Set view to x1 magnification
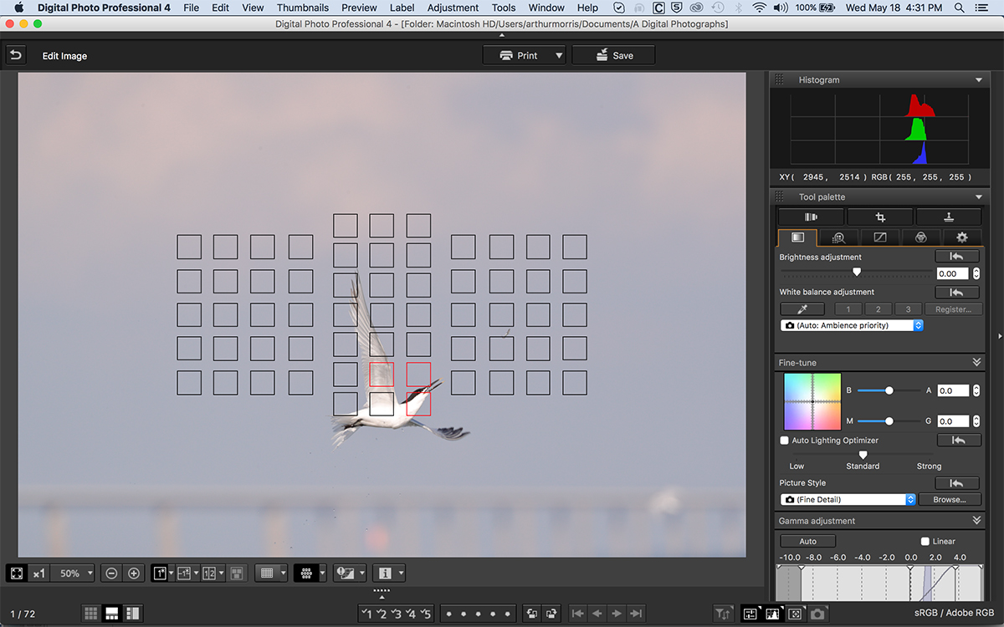The height and width of the screenshot is (627, 1004). coord(39,573)
